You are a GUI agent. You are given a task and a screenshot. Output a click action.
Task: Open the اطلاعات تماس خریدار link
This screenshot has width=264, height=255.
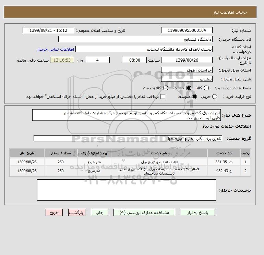point(56,49)
